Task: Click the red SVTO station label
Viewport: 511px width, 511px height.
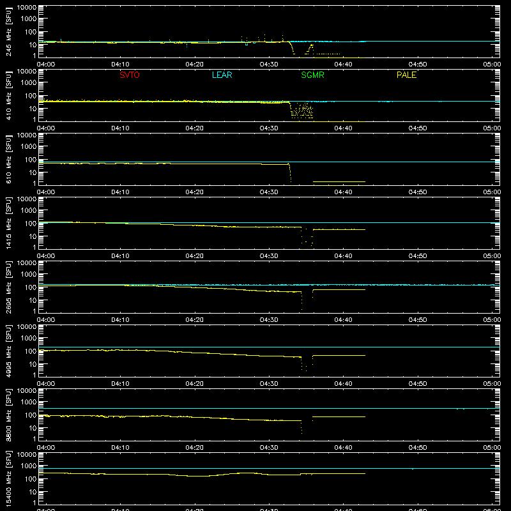Action: 130,75
